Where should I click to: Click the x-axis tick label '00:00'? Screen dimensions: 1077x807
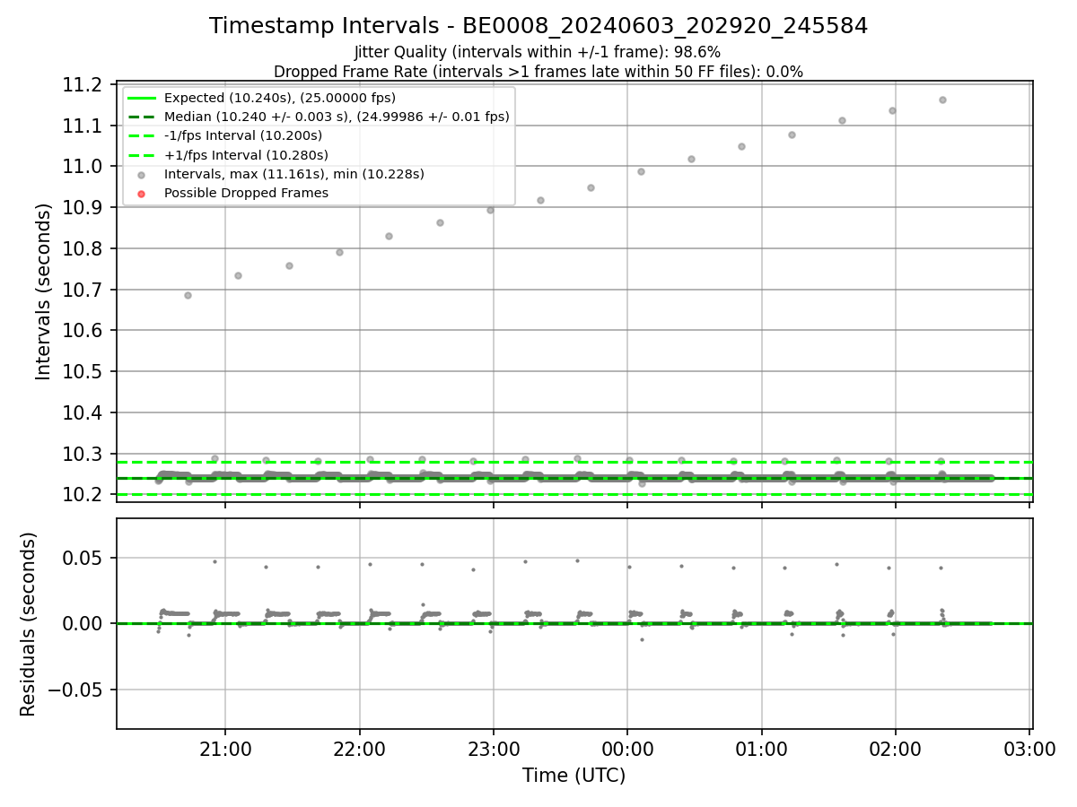(x=627, y=748)
